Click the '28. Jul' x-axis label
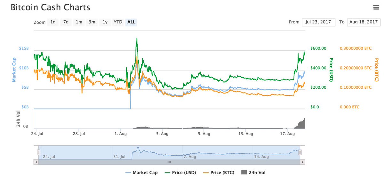Image resolution: width=384 pixels, height=177 pixels. click(78, 133)
